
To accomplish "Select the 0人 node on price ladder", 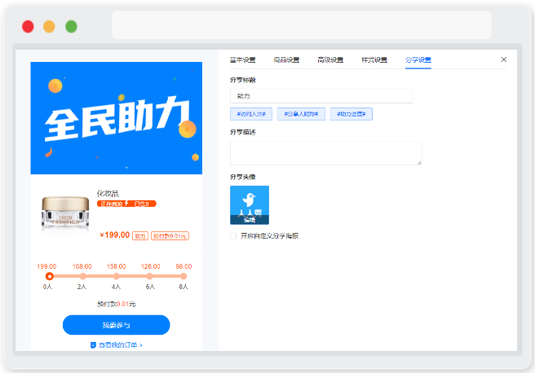I will tap(50, 276).
